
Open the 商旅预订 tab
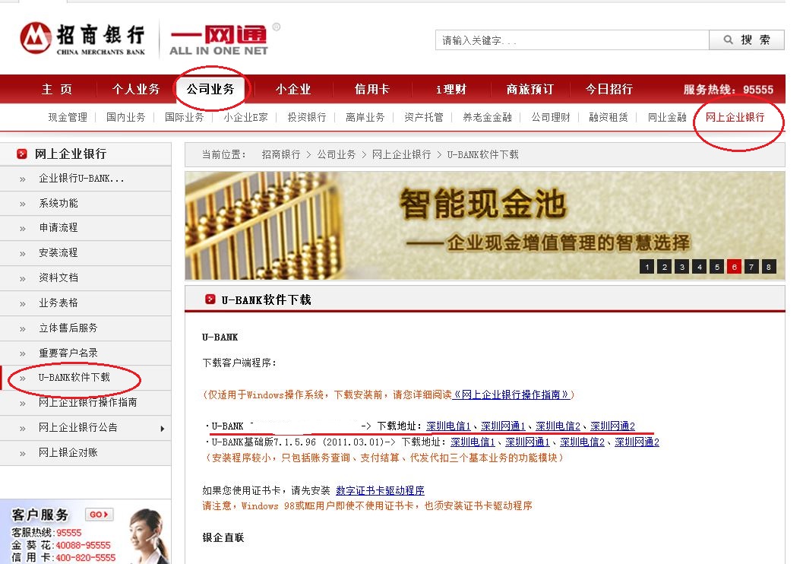(530, 89)
